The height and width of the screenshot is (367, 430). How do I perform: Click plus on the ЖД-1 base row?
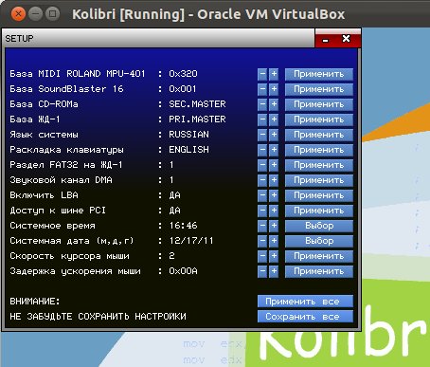[274, 119]
